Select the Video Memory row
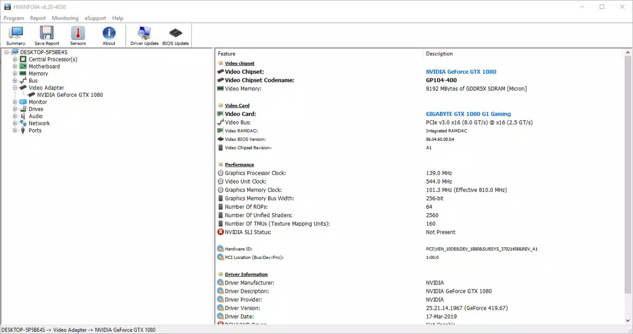633x334 pixels. pyautogui.click(x=419, y=89)
